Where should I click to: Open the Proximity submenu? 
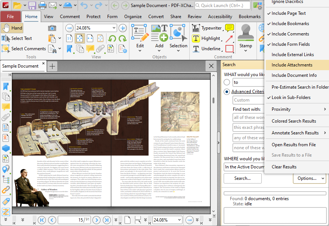[297, 109]
